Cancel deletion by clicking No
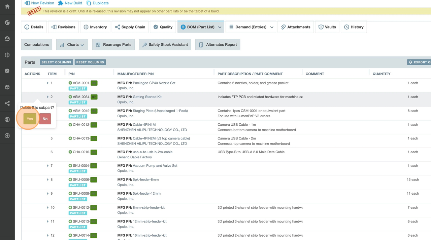The width and height of the screenshot is (431, 240). [x=45, y=119]
